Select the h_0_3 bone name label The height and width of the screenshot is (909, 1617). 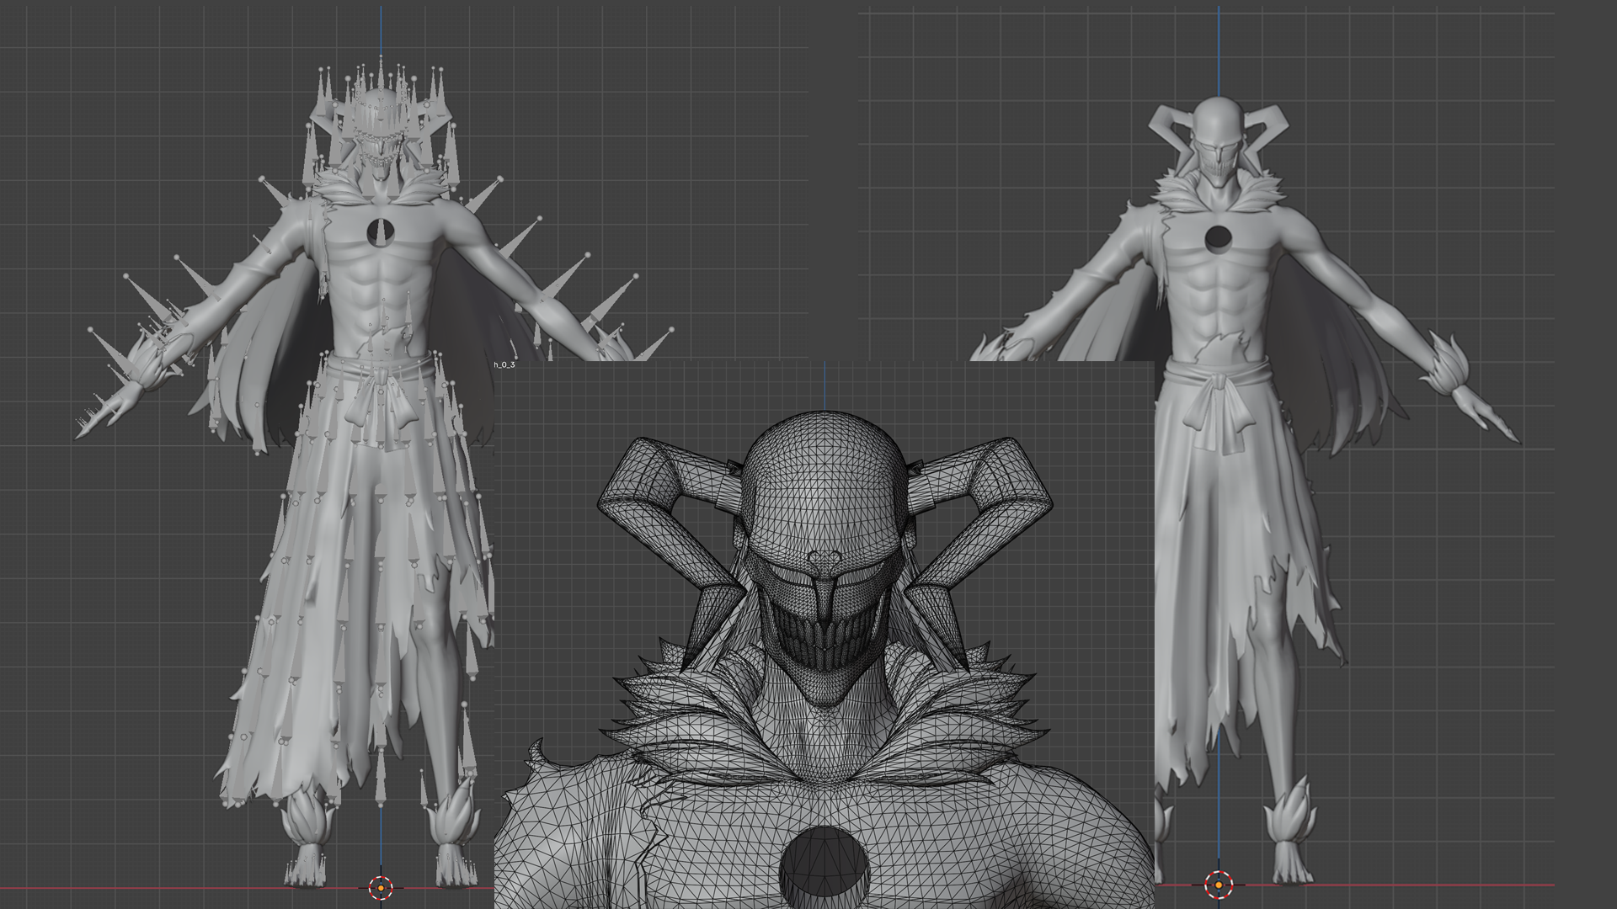click(x=504, y=364)
